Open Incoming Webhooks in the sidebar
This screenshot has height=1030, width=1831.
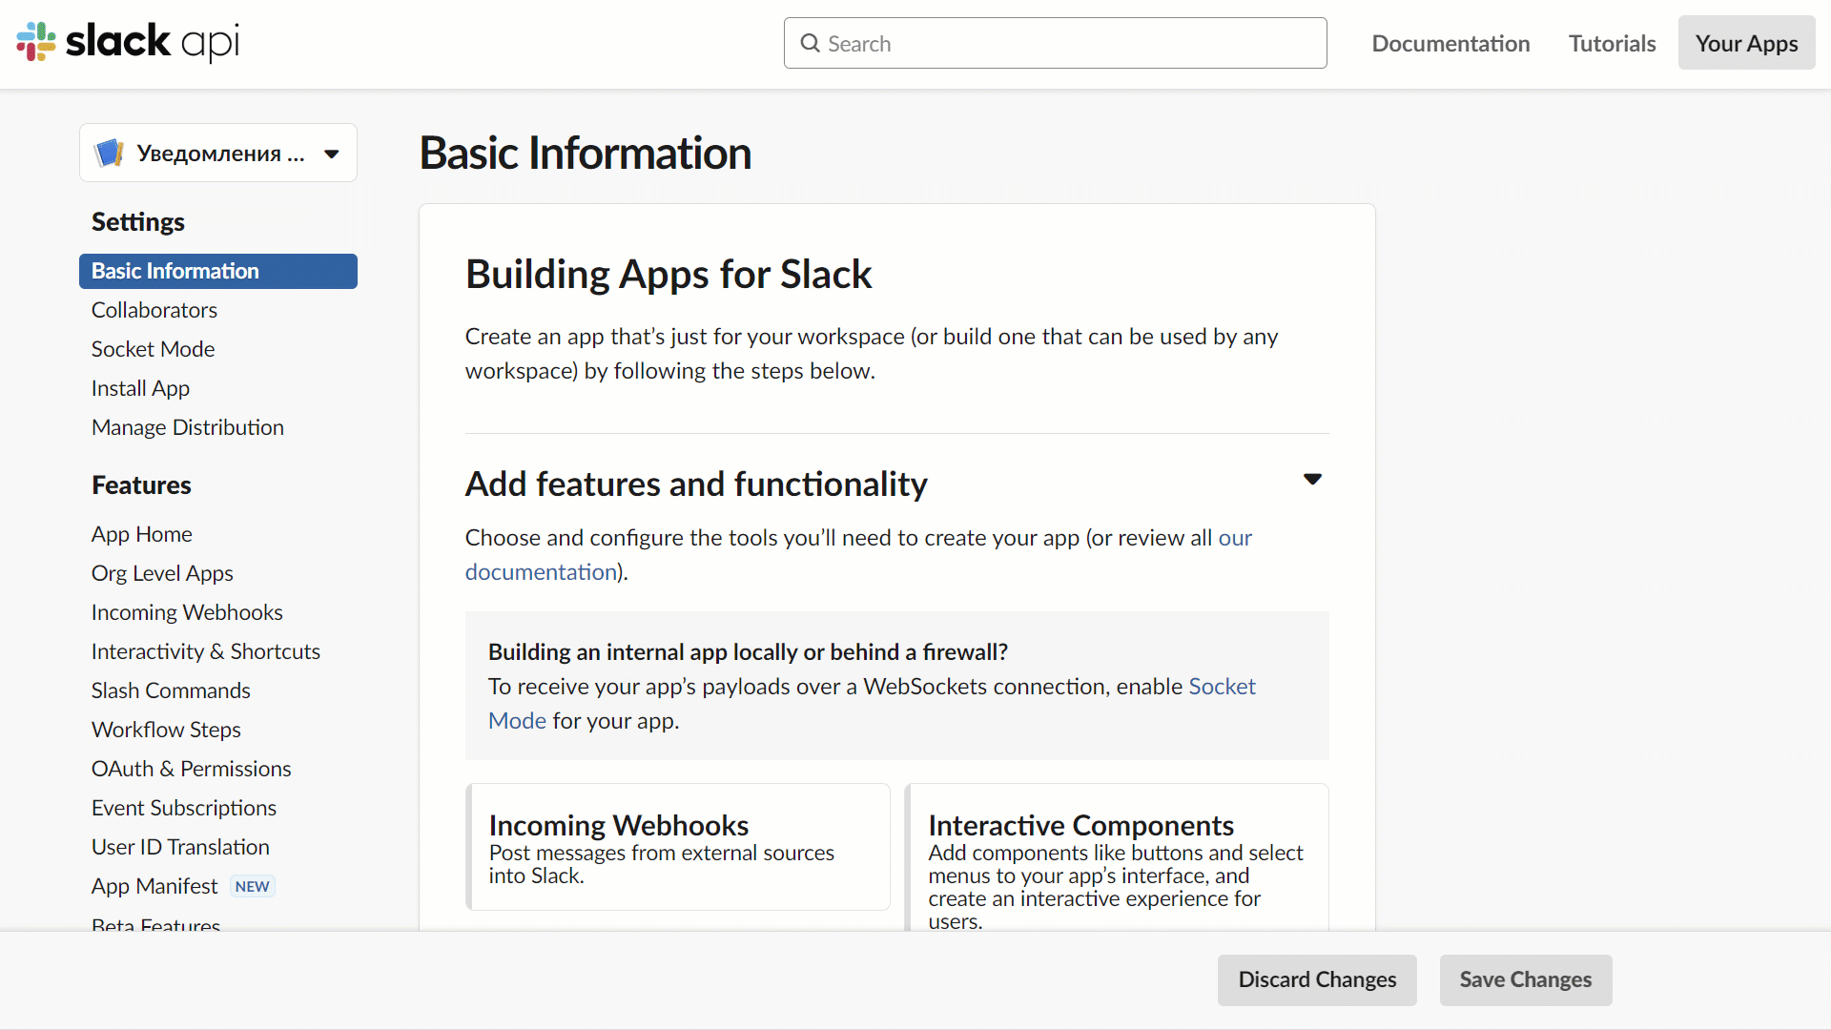pyautogui.click(x=187, y=612)
